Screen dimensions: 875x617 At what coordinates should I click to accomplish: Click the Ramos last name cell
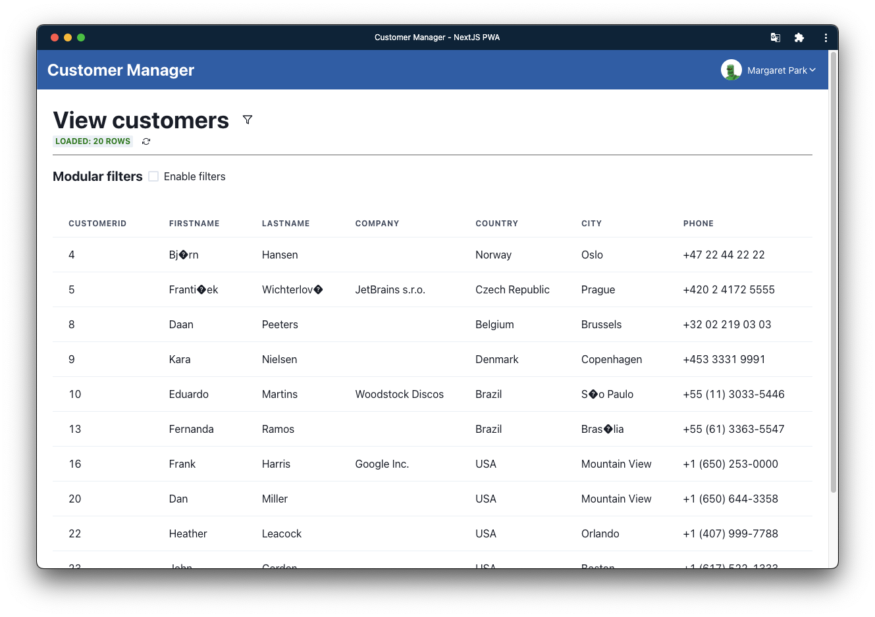click(x=278, y=429)
